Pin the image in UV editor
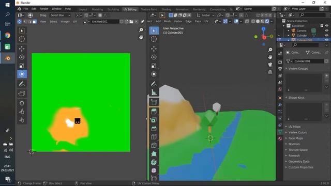The height and width of the screenshot is (186, 331). 143,22
